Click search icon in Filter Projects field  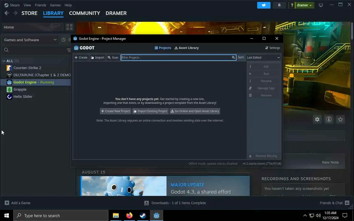pyautogui.click(x=233, y=57)
